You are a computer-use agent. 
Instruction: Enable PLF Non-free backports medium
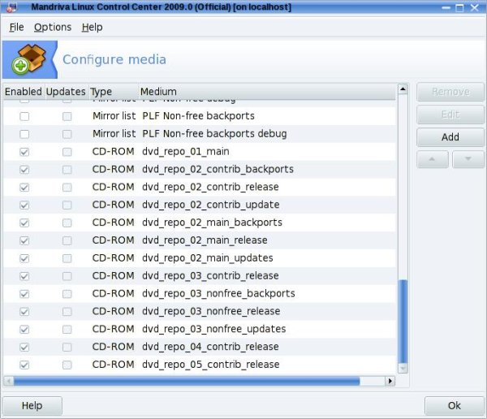[24, 116]
